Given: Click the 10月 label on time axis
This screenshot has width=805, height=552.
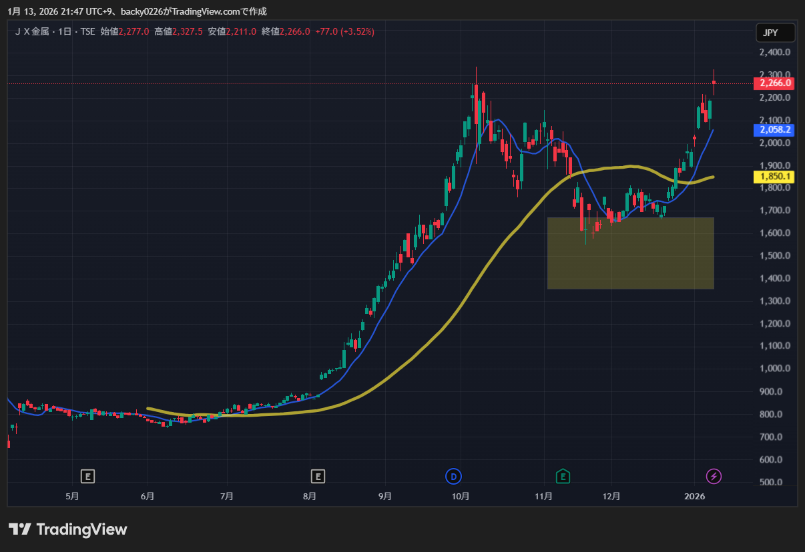Looking at the screenshot, I should [461, 496].
